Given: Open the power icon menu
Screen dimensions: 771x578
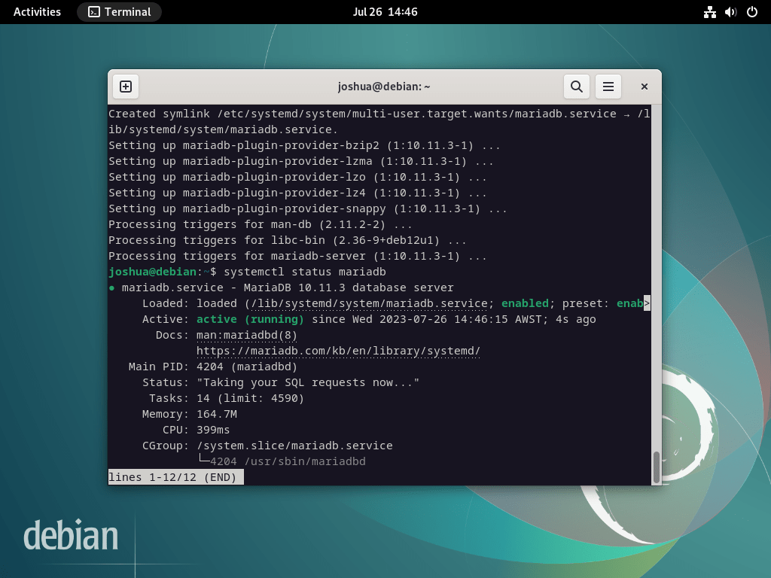Looking at the screenshot, I should (x=750, y=11).
